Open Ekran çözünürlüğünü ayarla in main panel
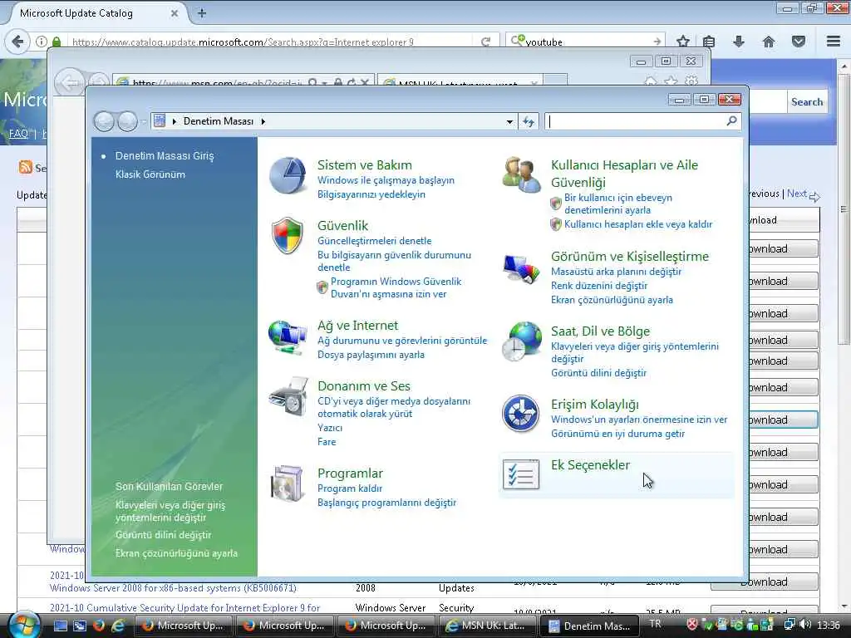The width and height of the screenshot is (851, 638). (x=612, y=300)
